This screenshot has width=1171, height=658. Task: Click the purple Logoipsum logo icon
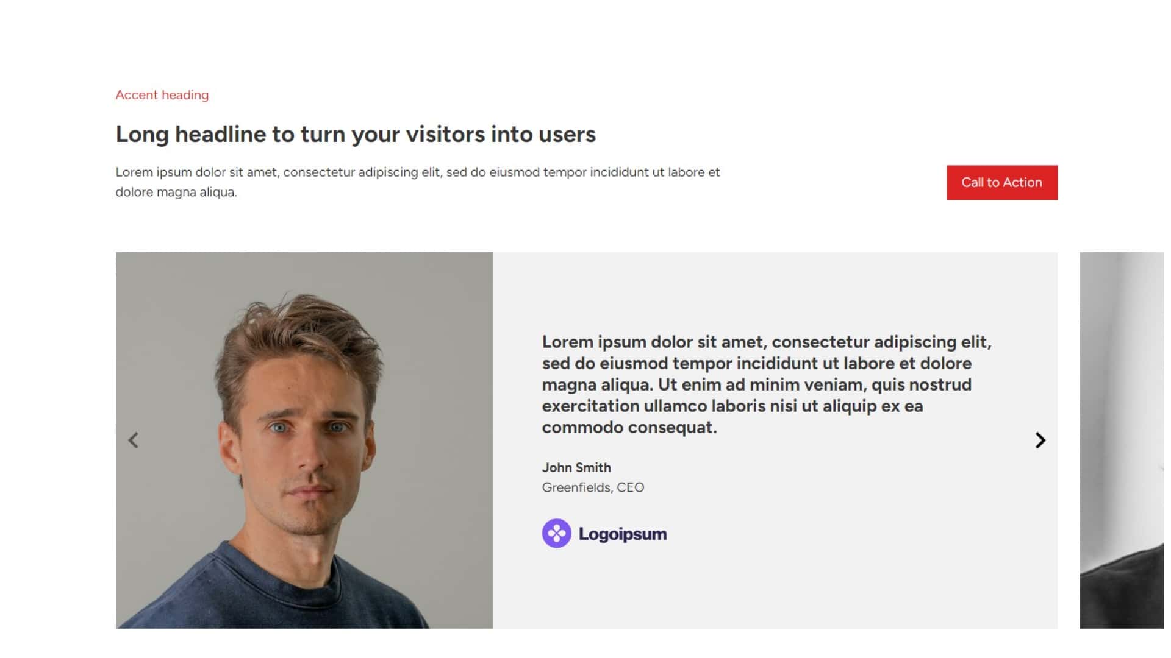[x=556, y=534]
